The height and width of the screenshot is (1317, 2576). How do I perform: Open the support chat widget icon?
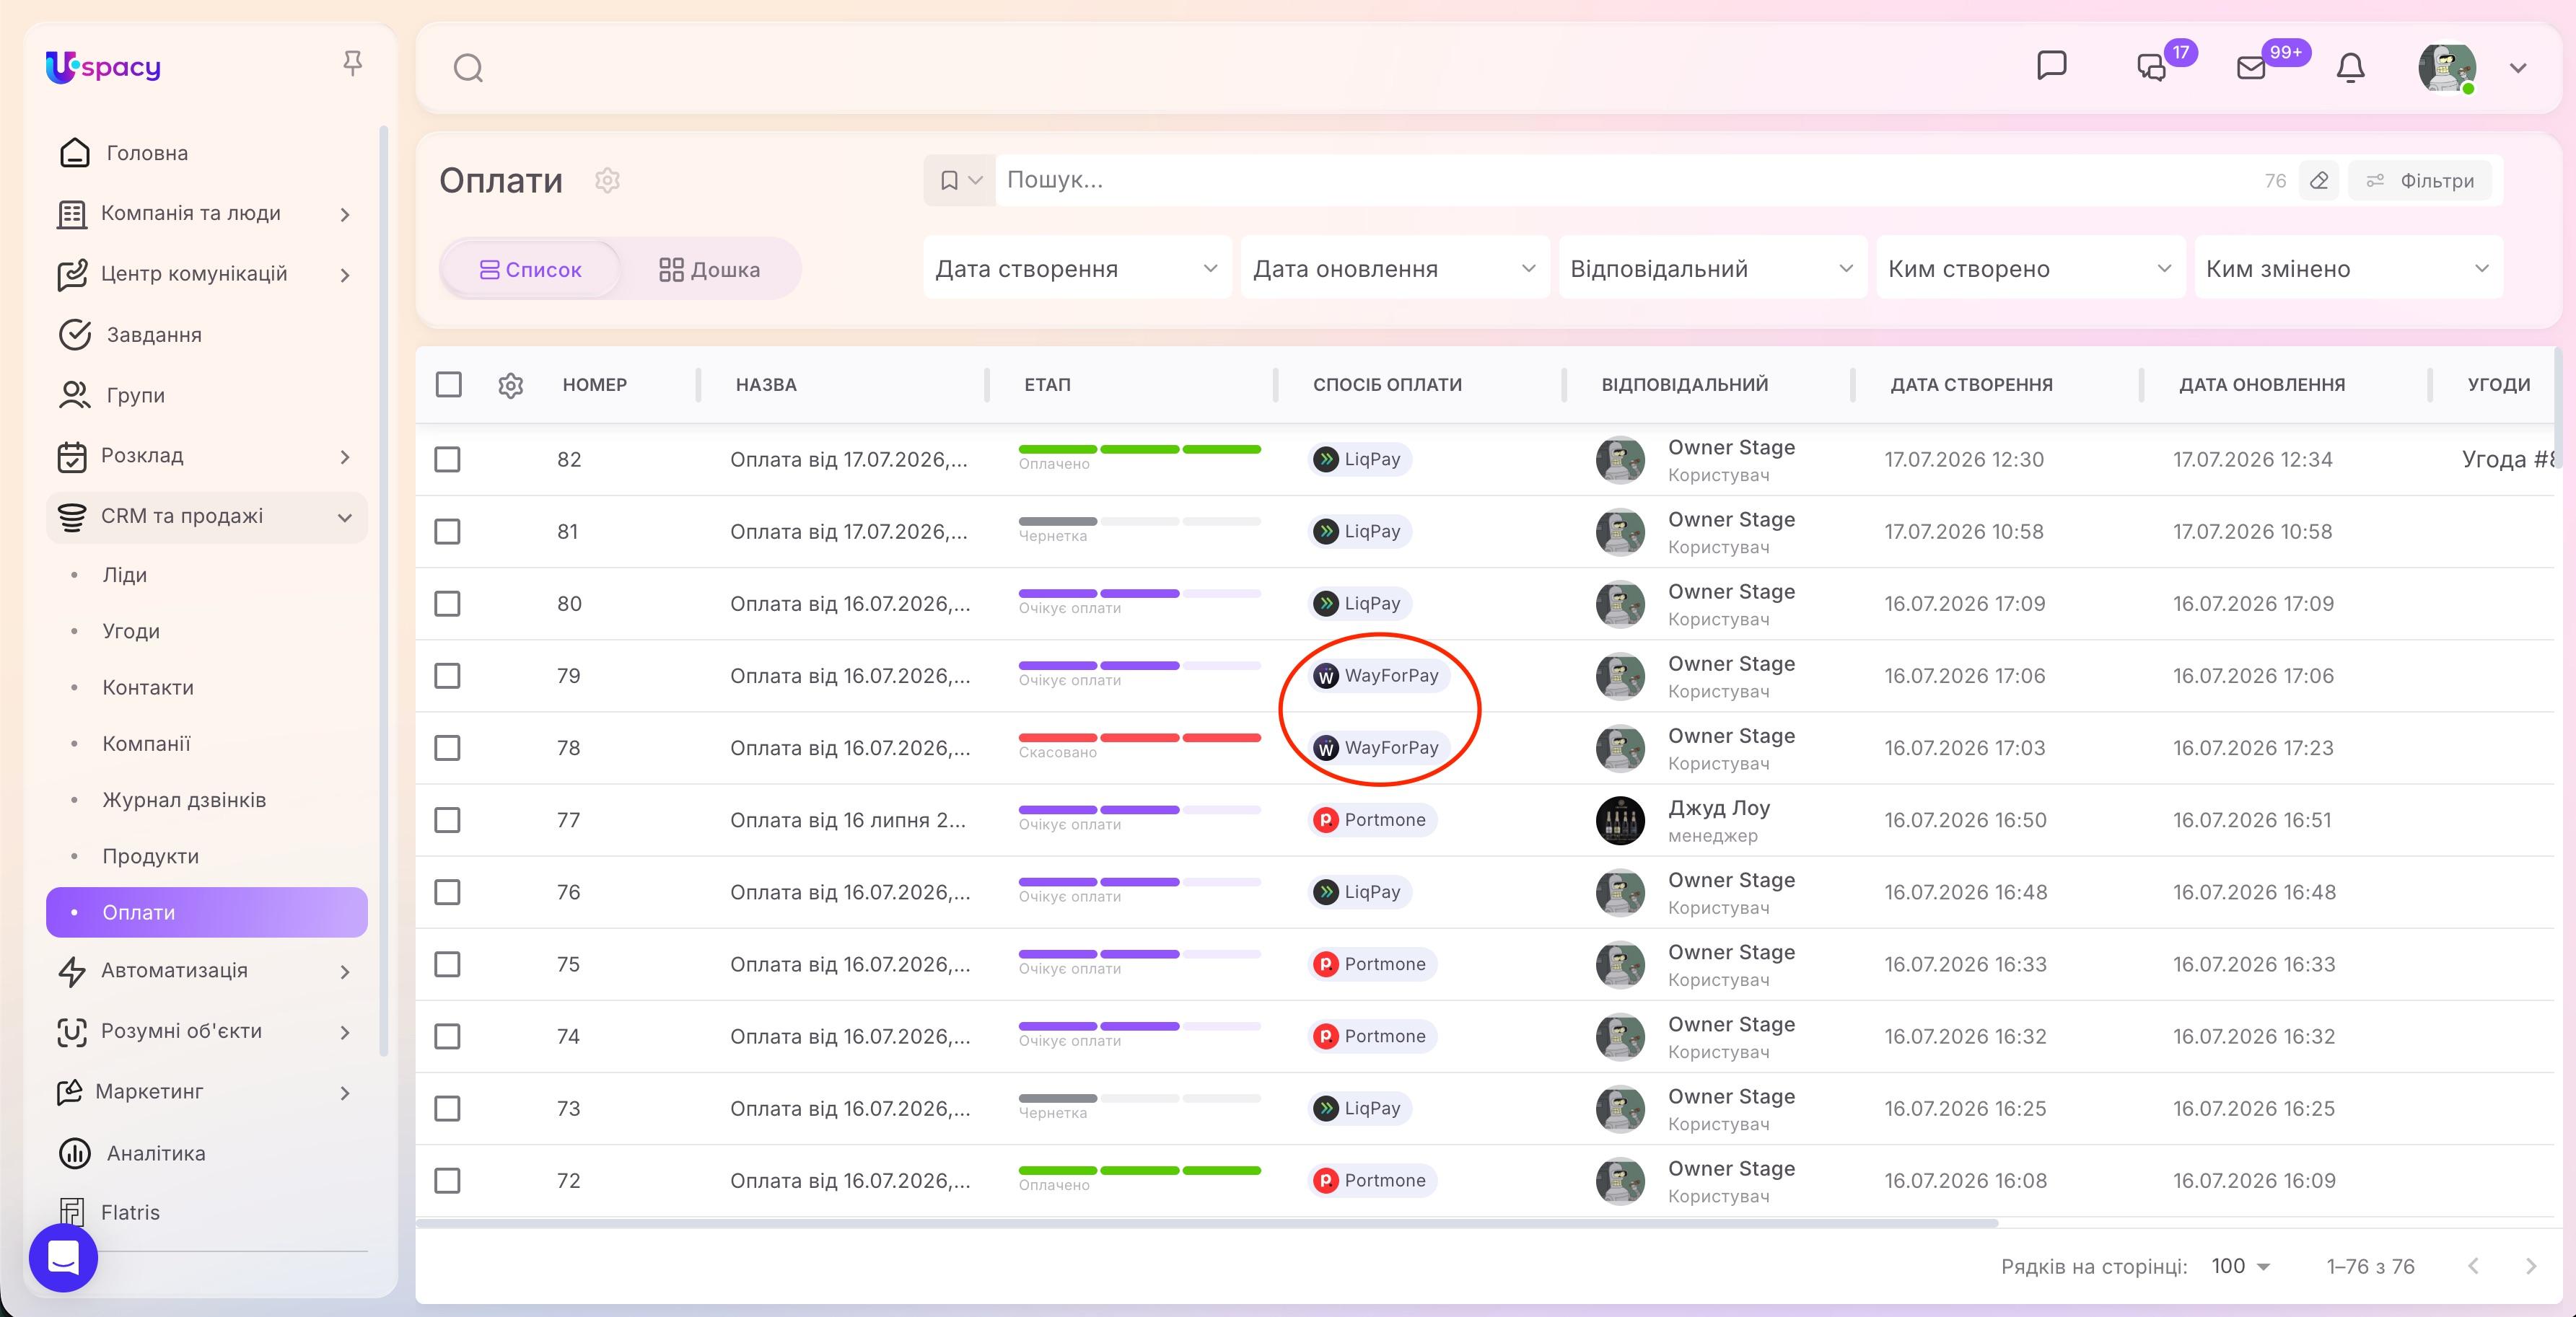[63, 1257]
